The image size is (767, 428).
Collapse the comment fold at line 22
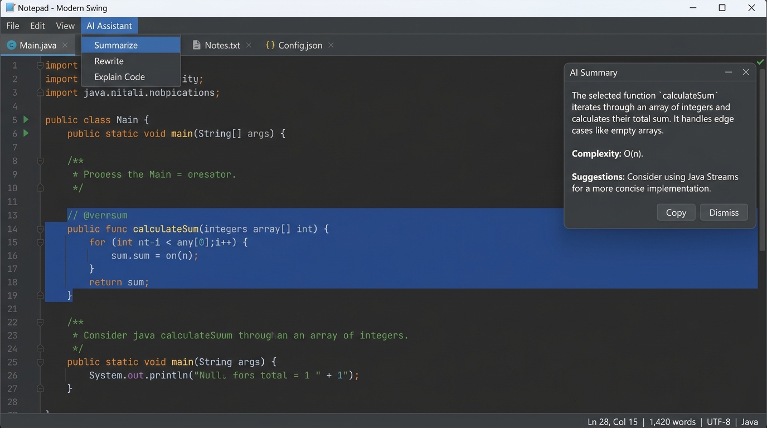coord(40,322)
